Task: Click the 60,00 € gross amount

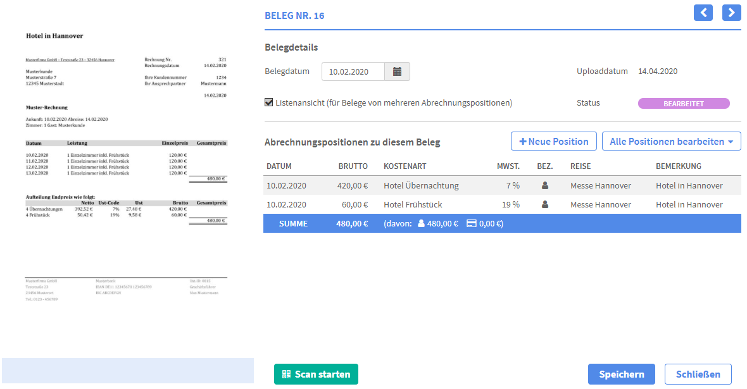Action: (x=355, y=205)
